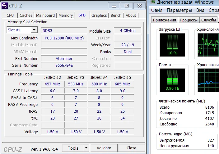Click the tRC value 23

[52, 118]
